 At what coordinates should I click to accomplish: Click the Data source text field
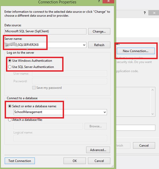point(45,31)
